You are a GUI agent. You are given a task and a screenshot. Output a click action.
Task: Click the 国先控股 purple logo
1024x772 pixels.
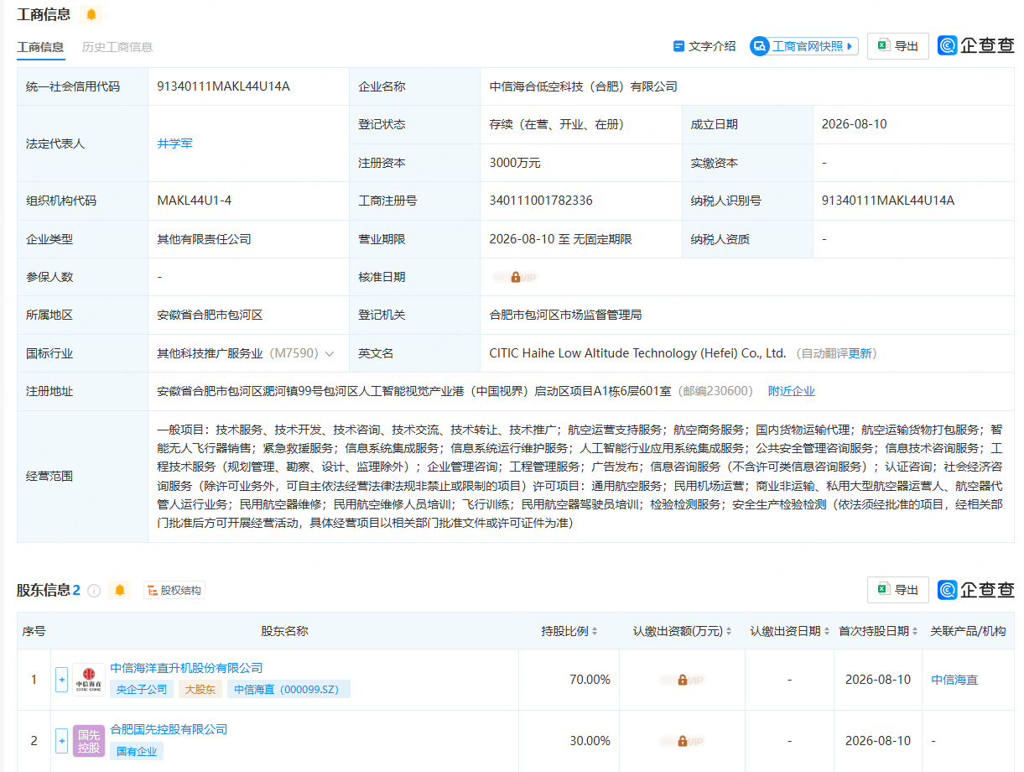pyautogui.click(x=89, y=741)
